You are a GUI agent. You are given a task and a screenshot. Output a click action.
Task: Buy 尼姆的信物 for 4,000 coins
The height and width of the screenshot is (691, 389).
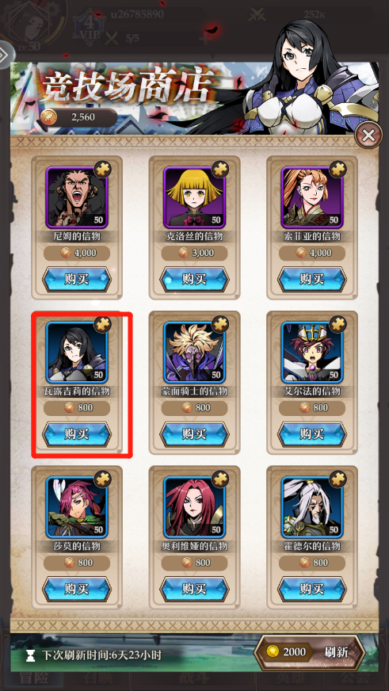(x=77, y=280)
